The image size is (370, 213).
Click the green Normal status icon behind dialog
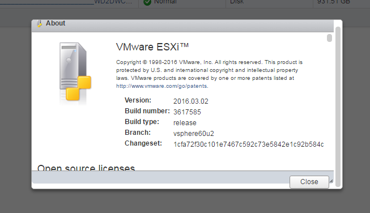point(147,2)
